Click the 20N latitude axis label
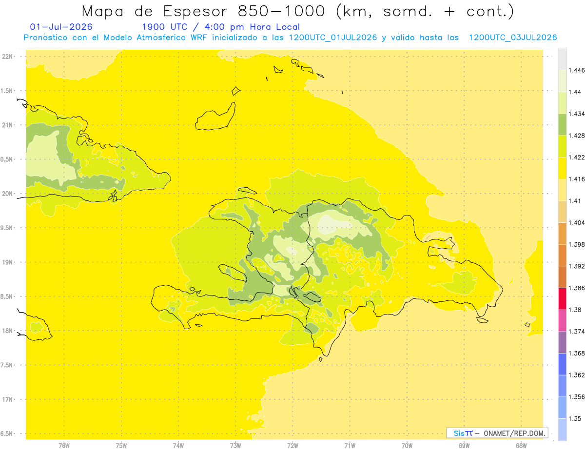 tap(7, 194)
